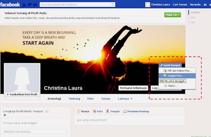211x137 pixels.
Task: Open Christina Laura profile link in top bar
Action: pos(161,5)
